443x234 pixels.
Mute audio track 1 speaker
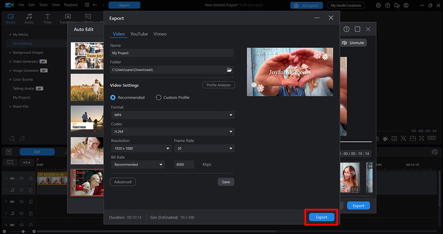click(x=21, y=190)
